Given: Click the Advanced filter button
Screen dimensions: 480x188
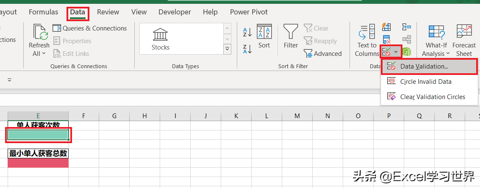Looking at the screenshot, I should pos(323,54).
